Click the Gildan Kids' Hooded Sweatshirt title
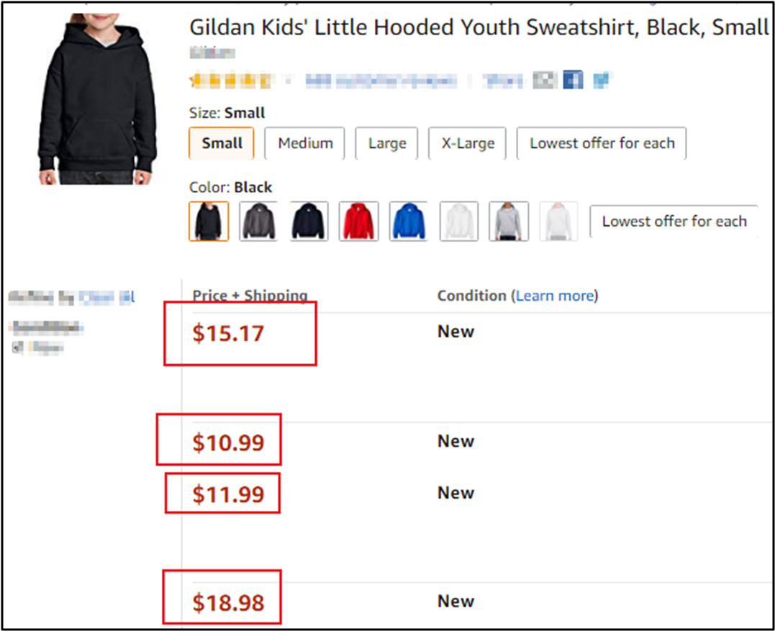775x631 pixels. (x=479, y=27)
